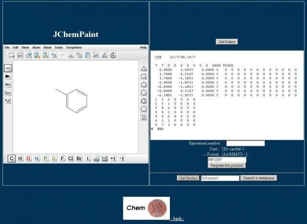Image resolution: width=307 pixels, height=224 pixels.
Task: Add a pentagon five-membered ring
Action: click(144, 84)
